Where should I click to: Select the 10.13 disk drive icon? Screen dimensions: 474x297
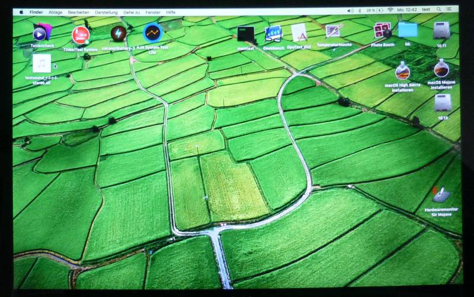point(442,103)
